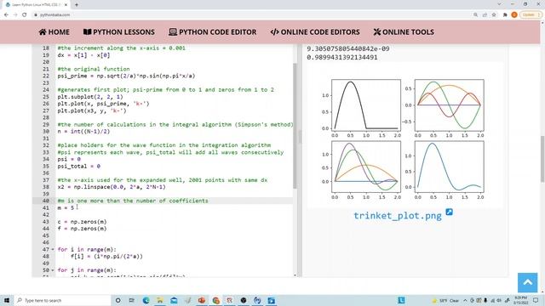Click code line 'x2 = np.linspace(0.0, 2*a, 2*N-1)'
The height and width of the screenshot is (306, 545).
pos(112,187)
